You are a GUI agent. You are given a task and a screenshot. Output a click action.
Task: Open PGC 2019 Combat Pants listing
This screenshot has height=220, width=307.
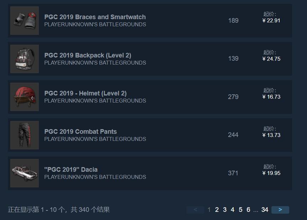point(80,132)
